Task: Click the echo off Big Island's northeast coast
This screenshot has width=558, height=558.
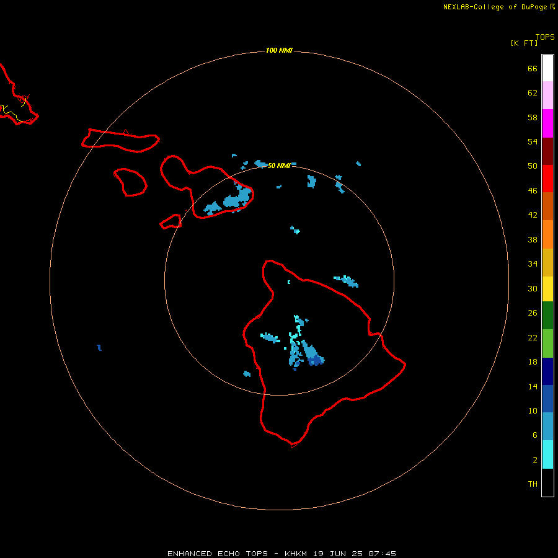Action: [346, 281]
